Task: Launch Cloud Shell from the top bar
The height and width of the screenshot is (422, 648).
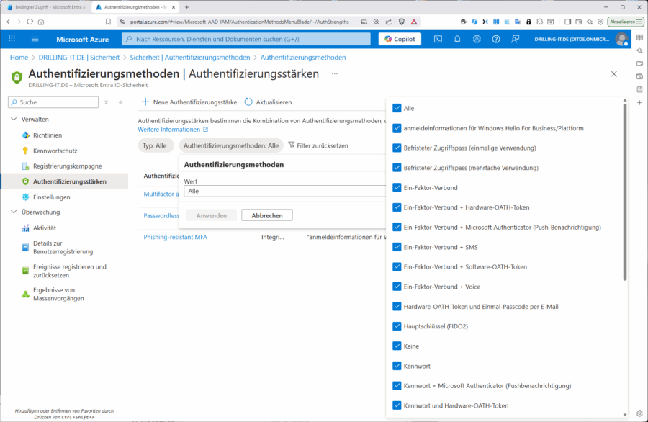Action: (x=438, y=39)
